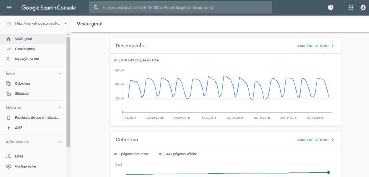Open Facilidade de uso em dispositivos

coord(33,118)
